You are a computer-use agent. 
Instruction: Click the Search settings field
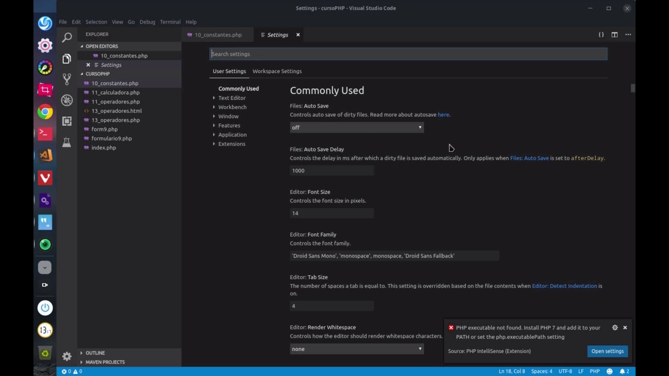(x=409, y=54)
